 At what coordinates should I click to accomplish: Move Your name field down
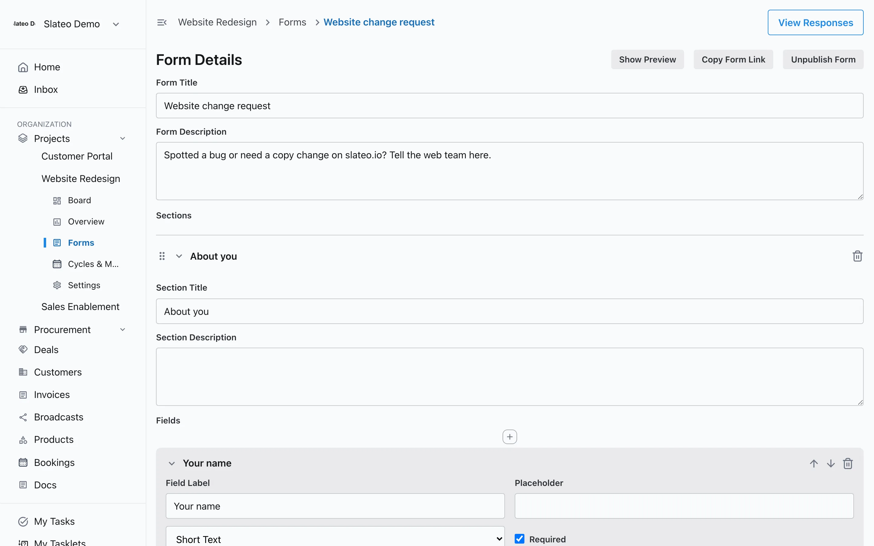pos(831,463)
